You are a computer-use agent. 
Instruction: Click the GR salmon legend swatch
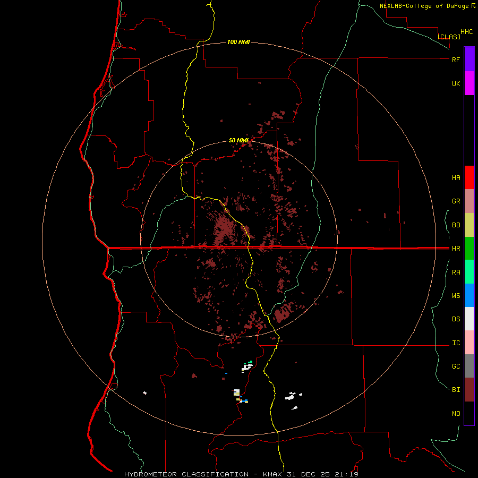pyautogui.click(x=469, y=201)
